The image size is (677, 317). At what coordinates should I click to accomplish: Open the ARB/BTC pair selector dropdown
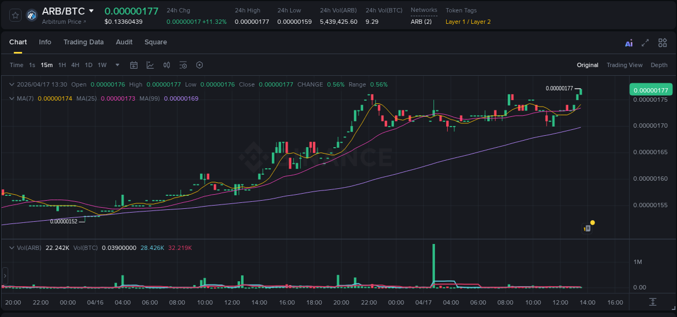point(91,11)
